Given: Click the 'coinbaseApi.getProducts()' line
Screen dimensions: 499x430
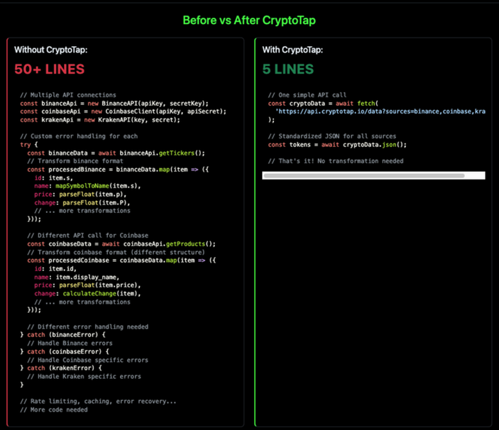Looking at the screenshot, I should (x=121, y=244).
